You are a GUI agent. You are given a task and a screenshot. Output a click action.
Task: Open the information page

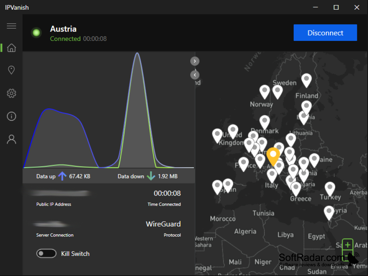[x=11, y=116]
